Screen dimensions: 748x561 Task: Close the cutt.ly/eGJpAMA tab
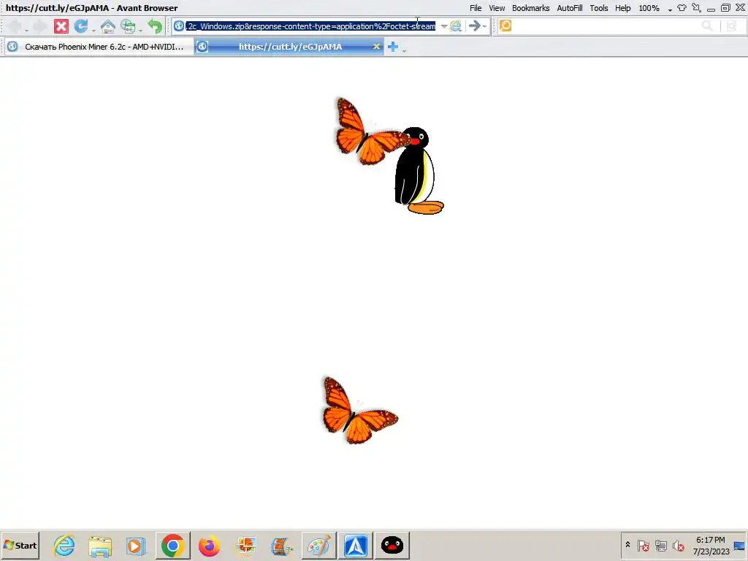tap(376, 46)
